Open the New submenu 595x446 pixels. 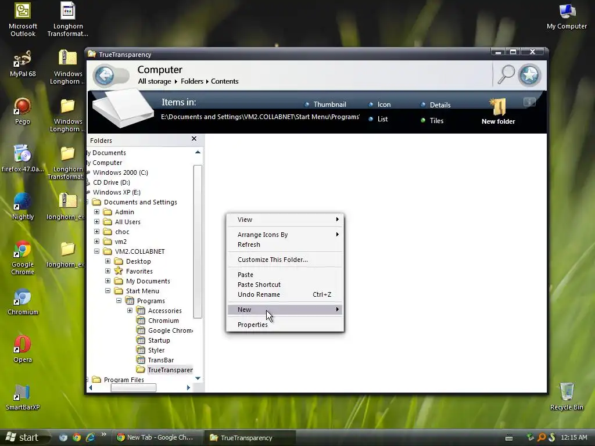coord(285,310)
